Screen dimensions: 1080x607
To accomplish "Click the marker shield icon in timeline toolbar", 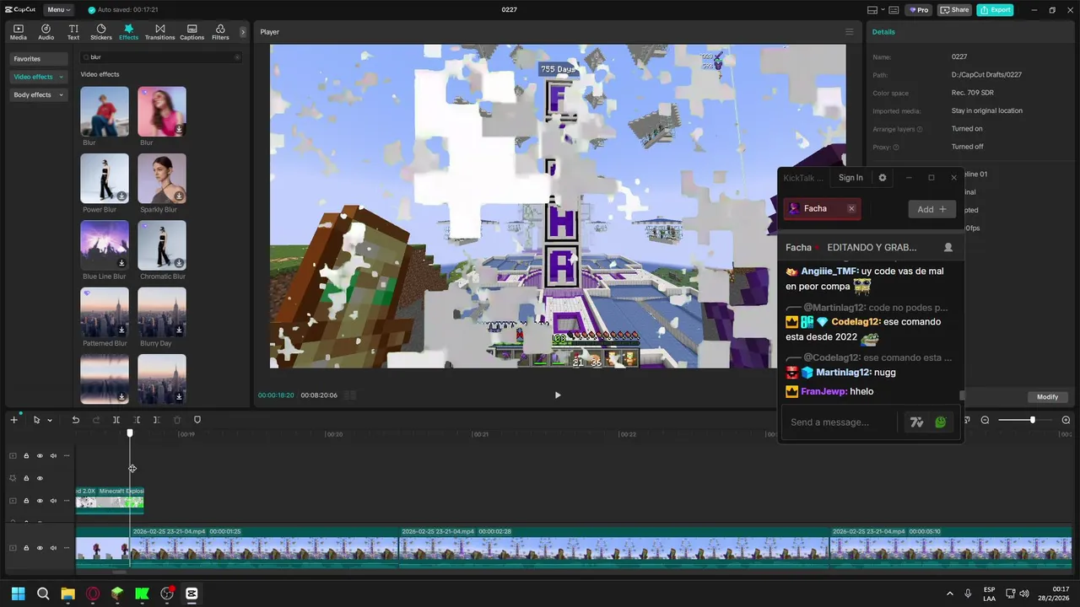I will tap(197, 420).
